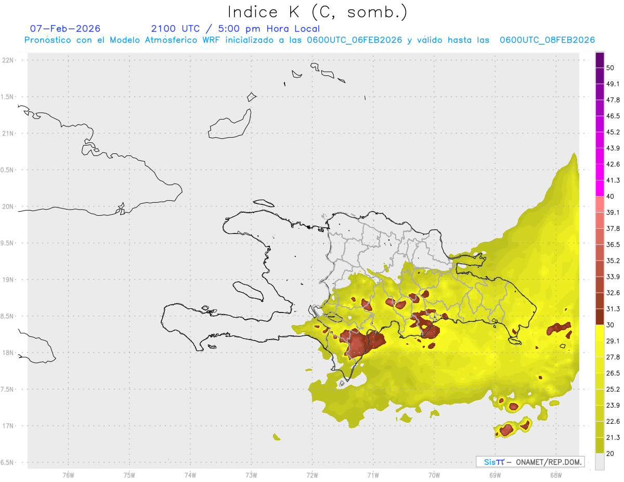Click the "75W" longitude label
This screenshot has height=482, width=624.
tap(129, 475)
